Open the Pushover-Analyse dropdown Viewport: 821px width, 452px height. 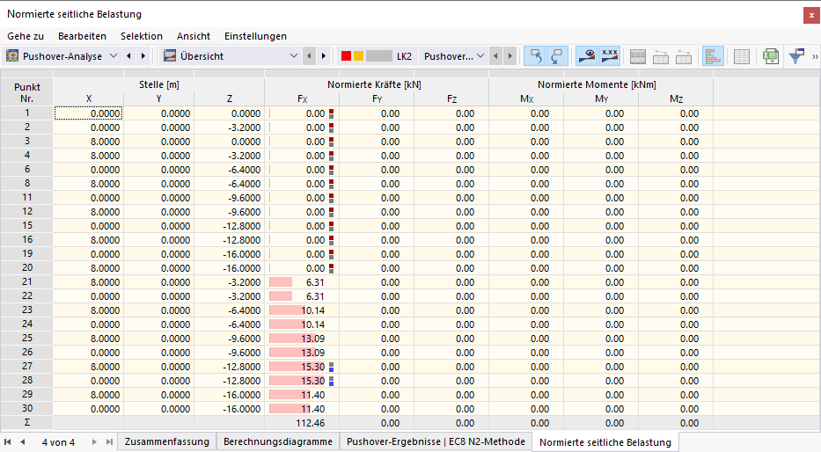(x=114, y=56)
